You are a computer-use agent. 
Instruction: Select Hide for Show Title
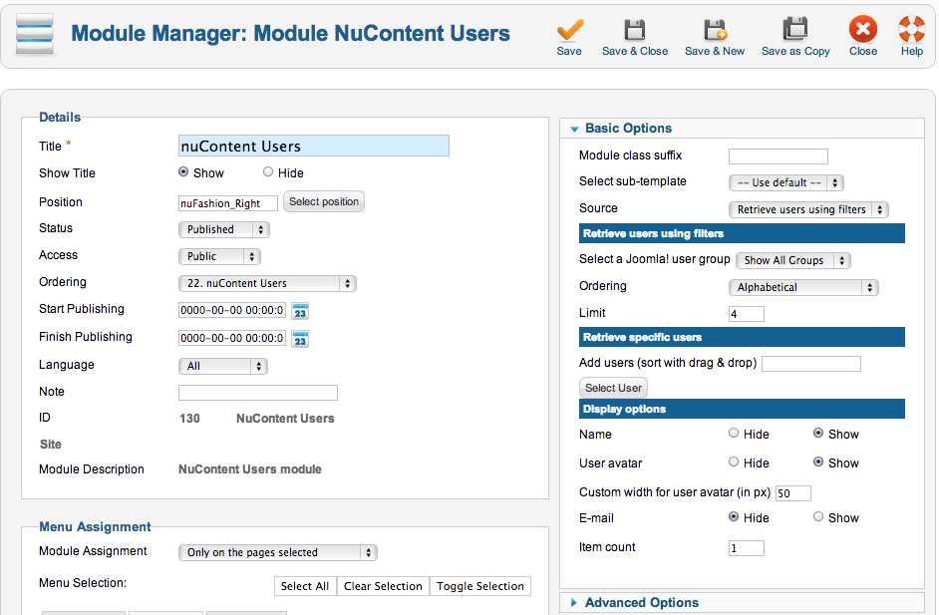(268, 171)
